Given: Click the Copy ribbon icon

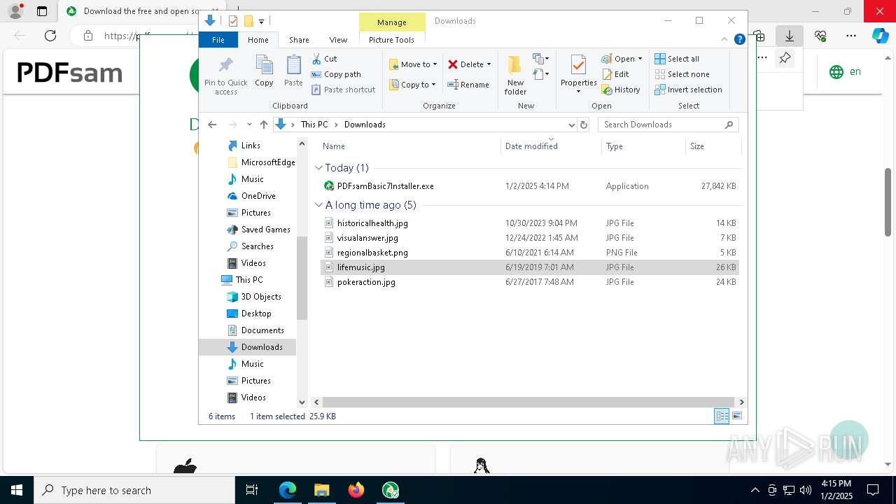Looking at the screenshot, I should pyautogui.click(x=264, y=71).
